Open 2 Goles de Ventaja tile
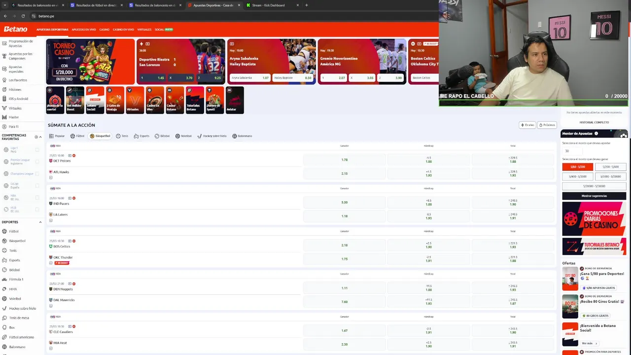This screenshot has height=355, width=631. (115, 100)
